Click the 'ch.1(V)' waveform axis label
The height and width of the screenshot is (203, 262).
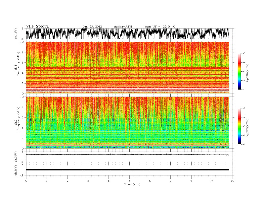pos(16,34)
